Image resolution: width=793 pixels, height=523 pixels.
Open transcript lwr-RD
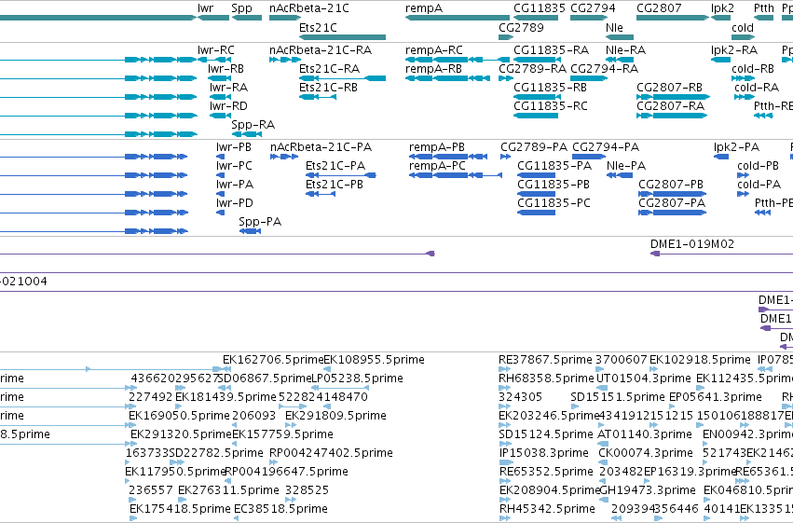pyautogui.click(x=228, y=105)
